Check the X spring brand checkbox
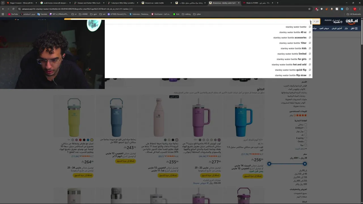The width and height of the screenshot is (363, 204). click(305, 138)
